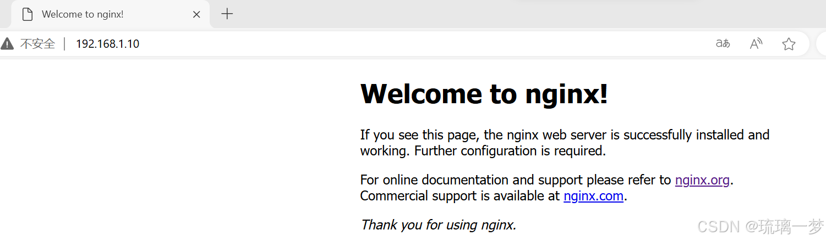Click text 'working. Further configuration is required.'
This screenshot has width=826, height=241.
[x=483, y=151]
